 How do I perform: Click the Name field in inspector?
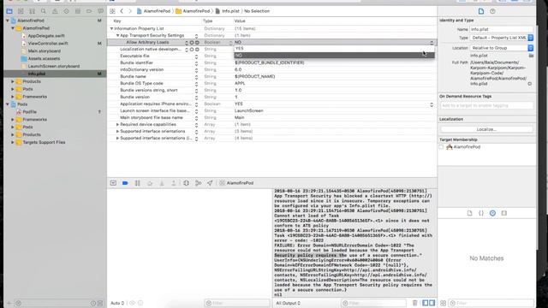coord(502,29)
